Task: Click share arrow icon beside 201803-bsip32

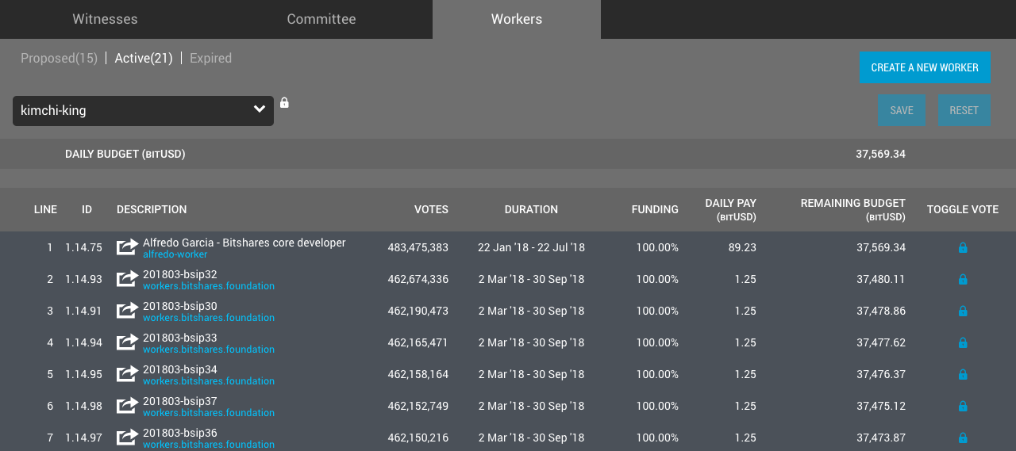Action: point(127,279)
